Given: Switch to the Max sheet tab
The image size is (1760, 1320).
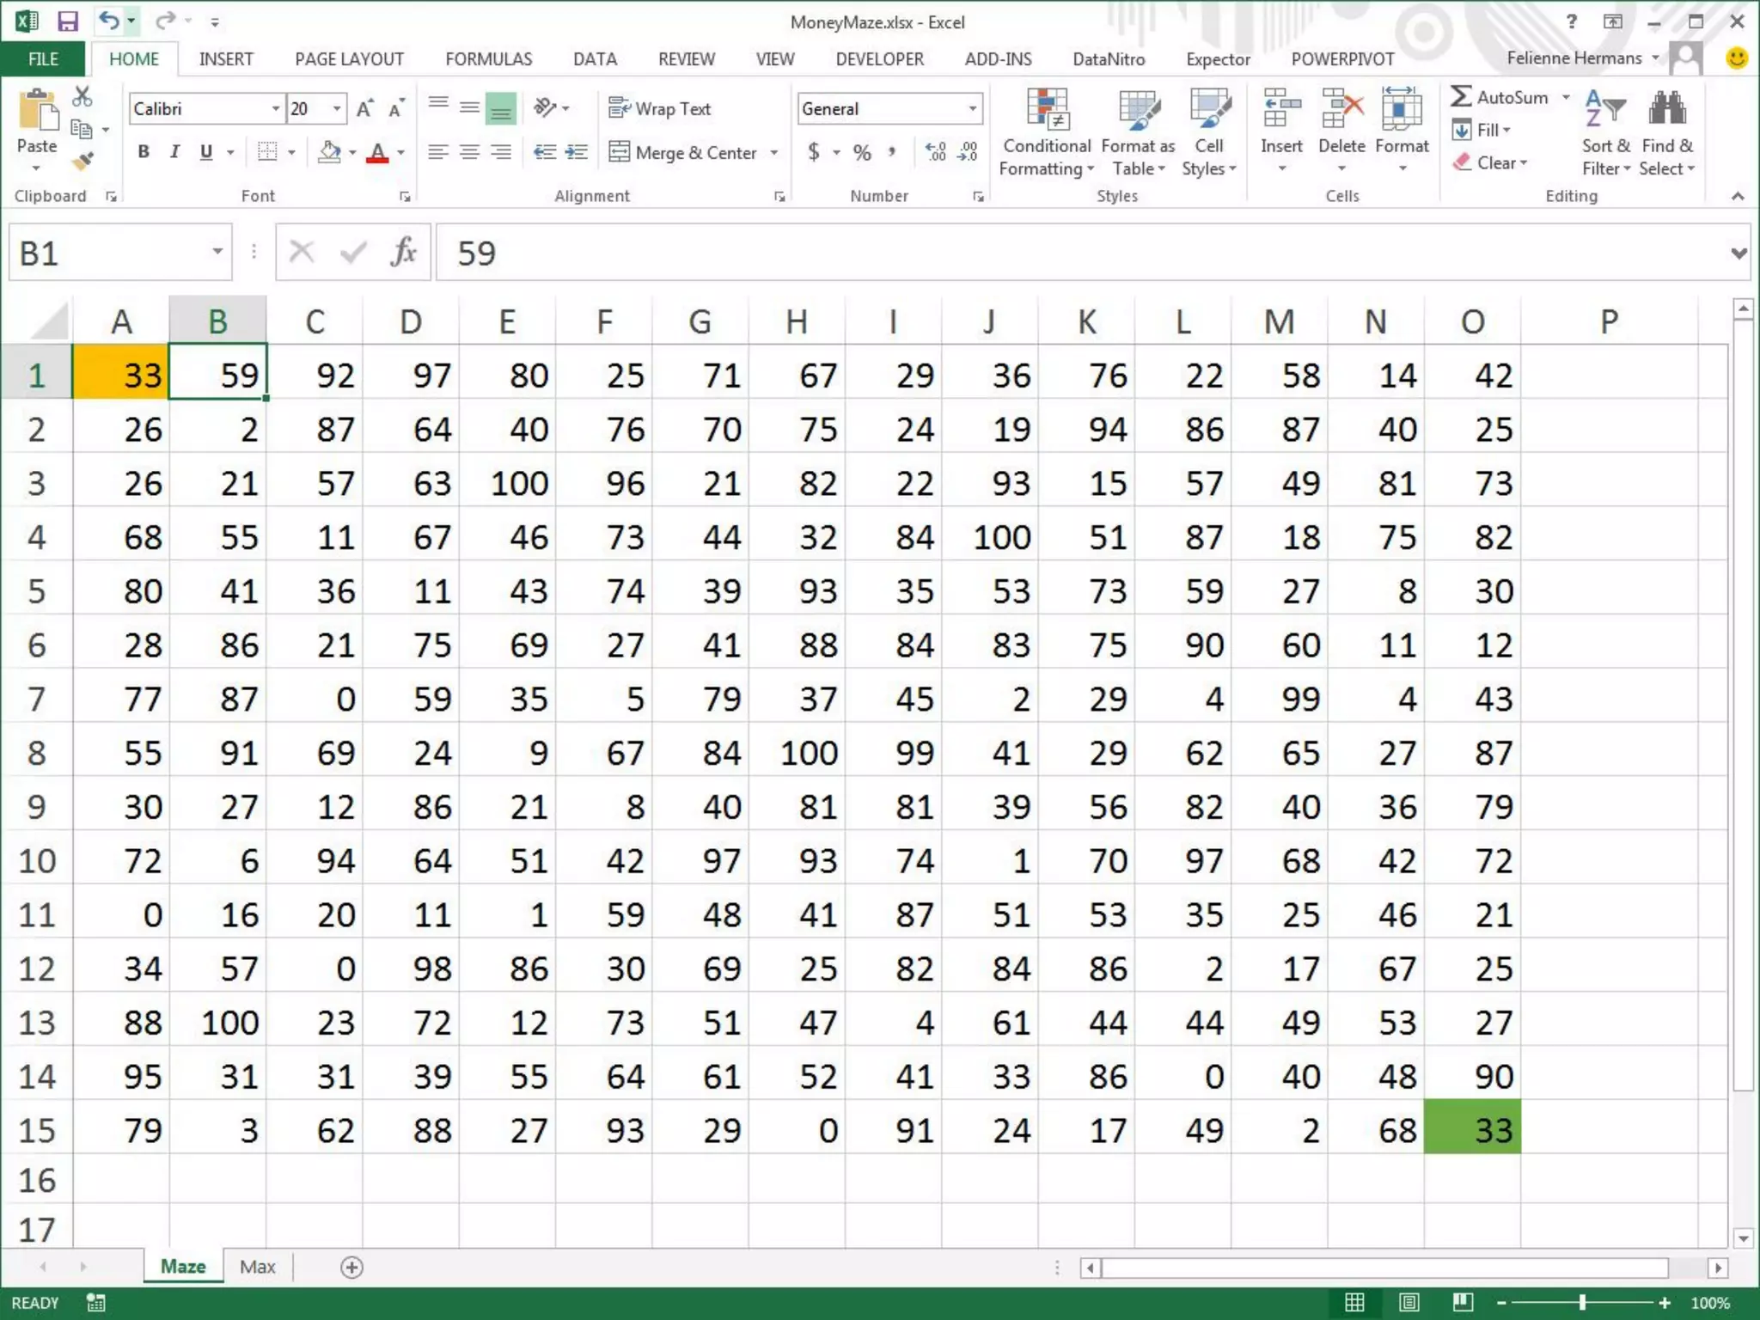Looking at the screenshot, I should tap(257, 1267).
